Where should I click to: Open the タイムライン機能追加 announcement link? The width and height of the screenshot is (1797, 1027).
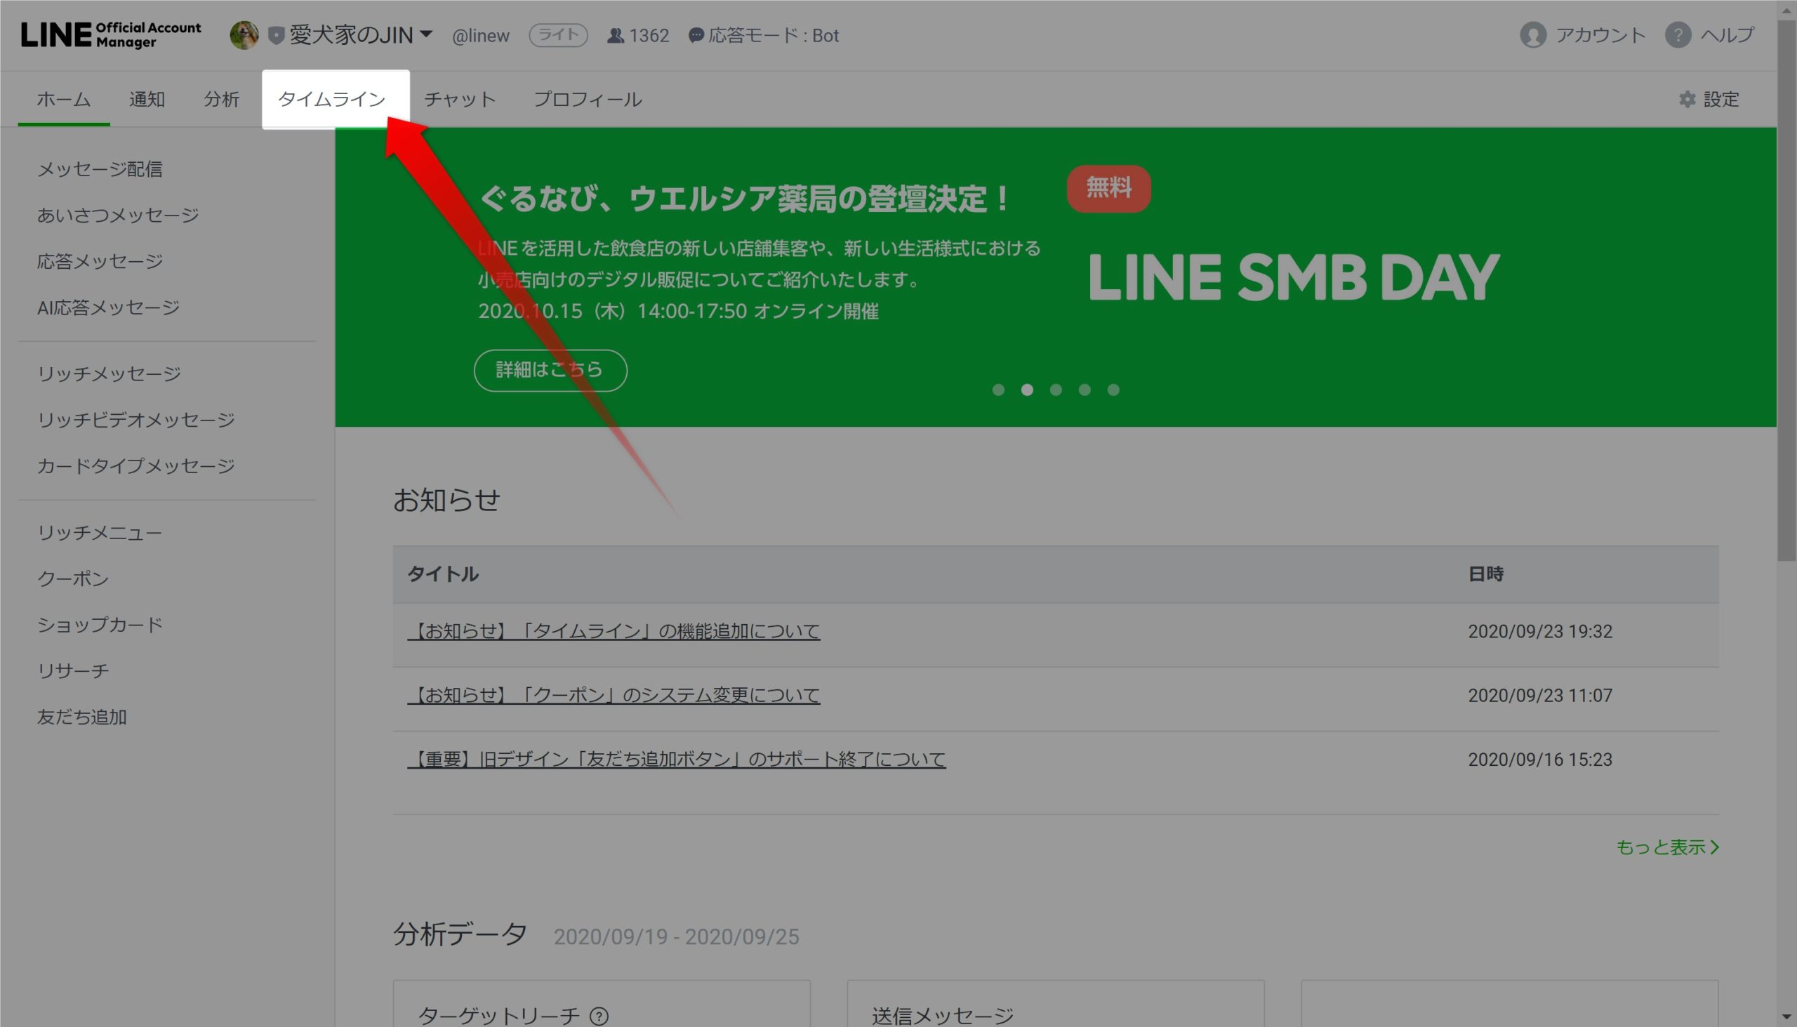(x=614, y=631)
